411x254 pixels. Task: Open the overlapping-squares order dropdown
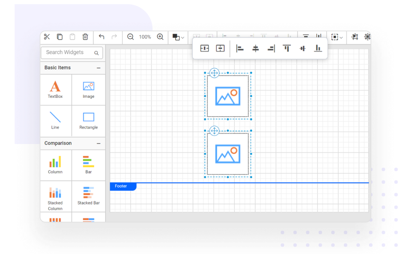[178, 37]
